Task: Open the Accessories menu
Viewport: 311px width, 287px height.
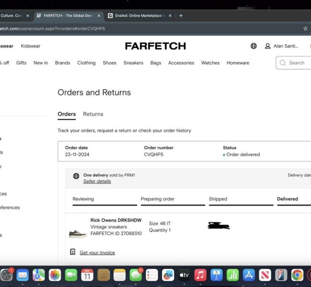Action: (x=181, y=63)
